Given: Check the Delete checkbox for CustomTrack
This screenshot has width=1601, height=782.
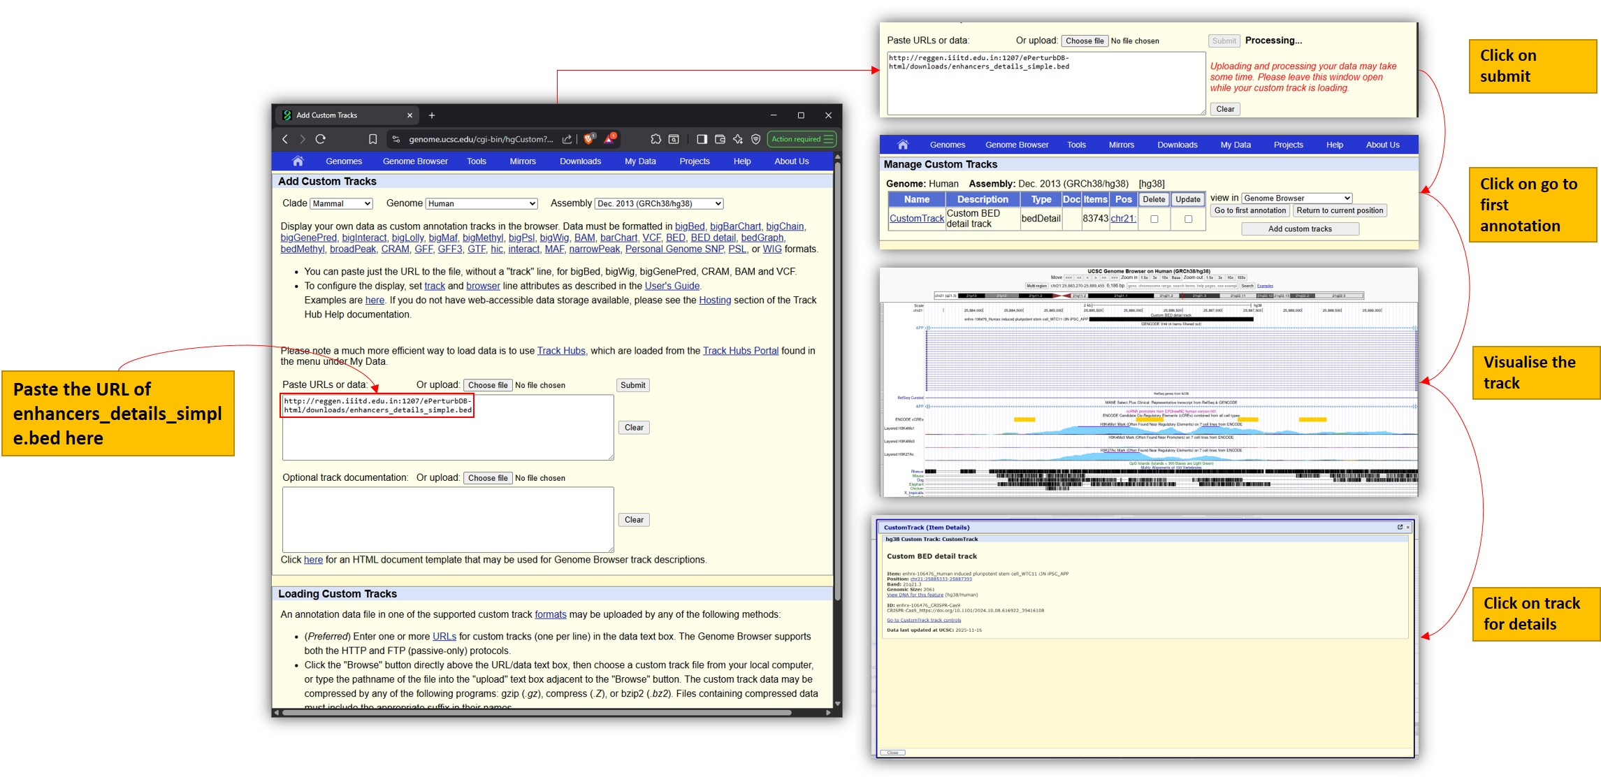Looking at the screenshot, I should 1154,219.
